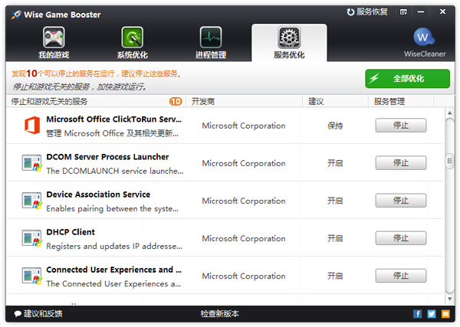Click the DHCP Client service icon
Screen dimensions: 460x327
click(31, 238)
